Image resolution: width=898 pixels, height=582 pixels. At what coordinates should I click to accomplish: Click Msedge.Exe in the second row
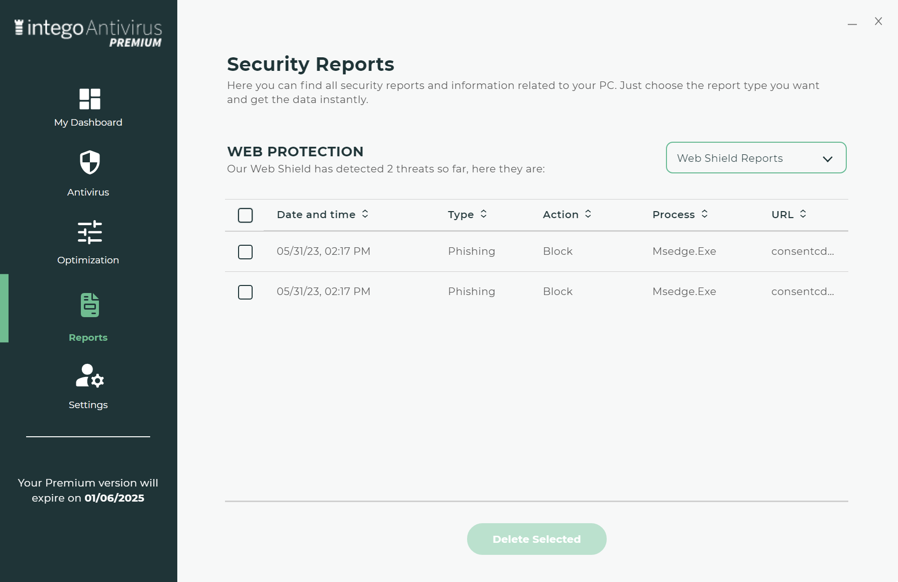click(684, 292)
